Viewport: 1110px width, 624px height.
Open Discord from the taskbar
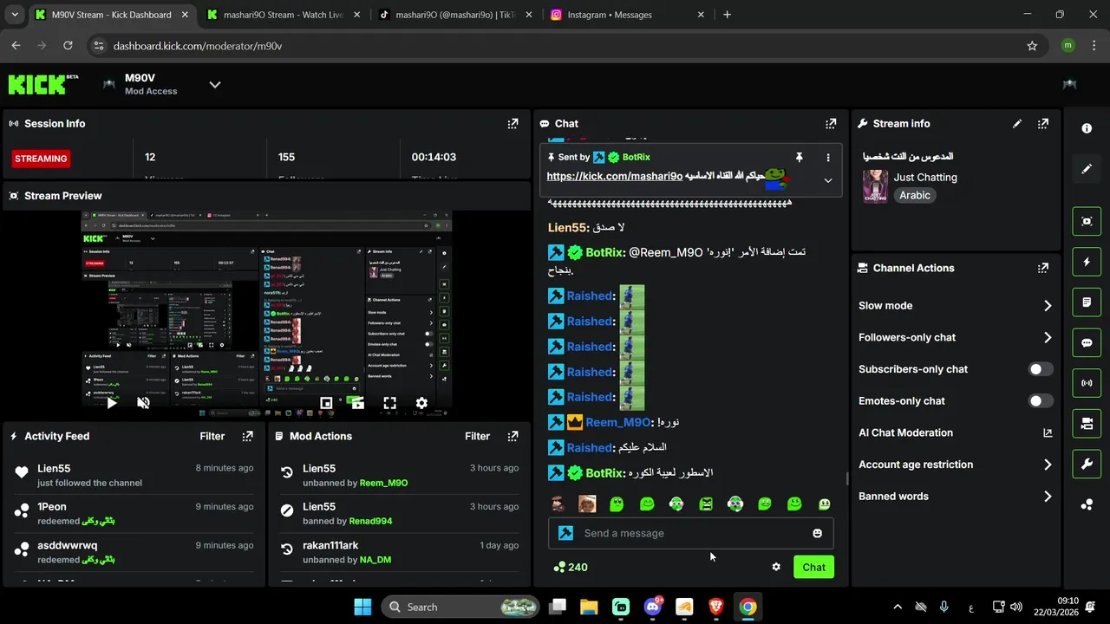[x=652, y=607]
